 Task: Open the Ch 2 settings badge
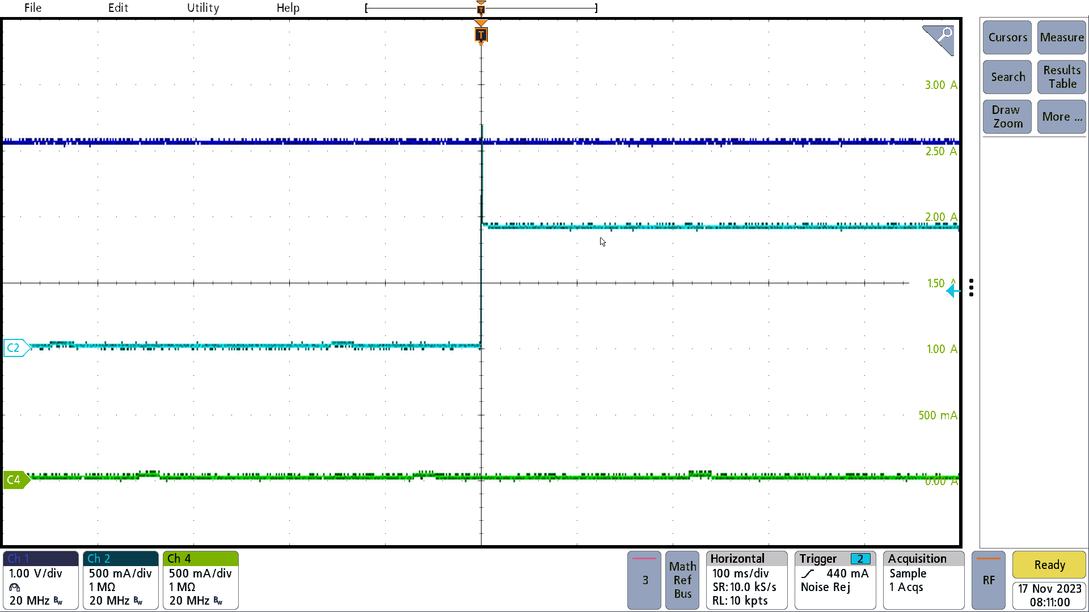pyautogui.click(x=121, y=580)
